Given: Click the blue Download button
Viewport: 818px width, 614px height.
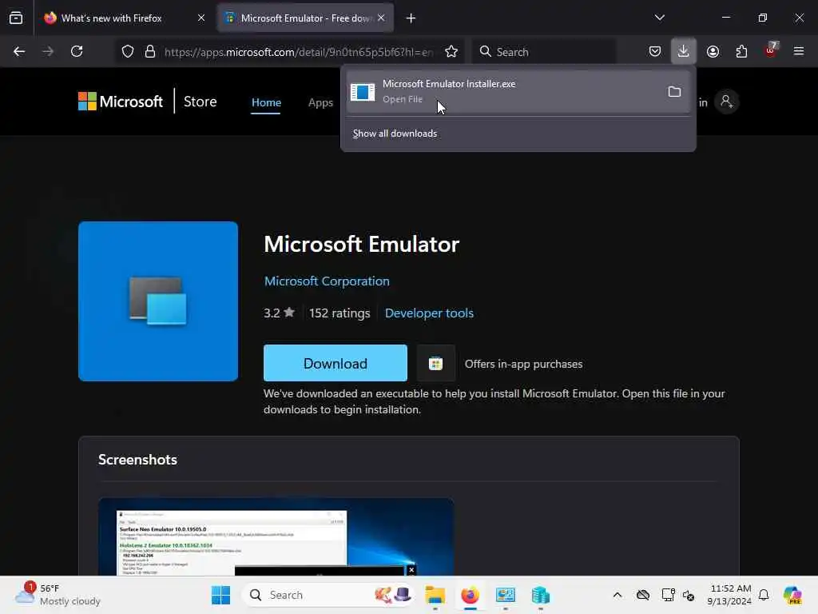Looking at the screenshot, I should click(336, 363).
